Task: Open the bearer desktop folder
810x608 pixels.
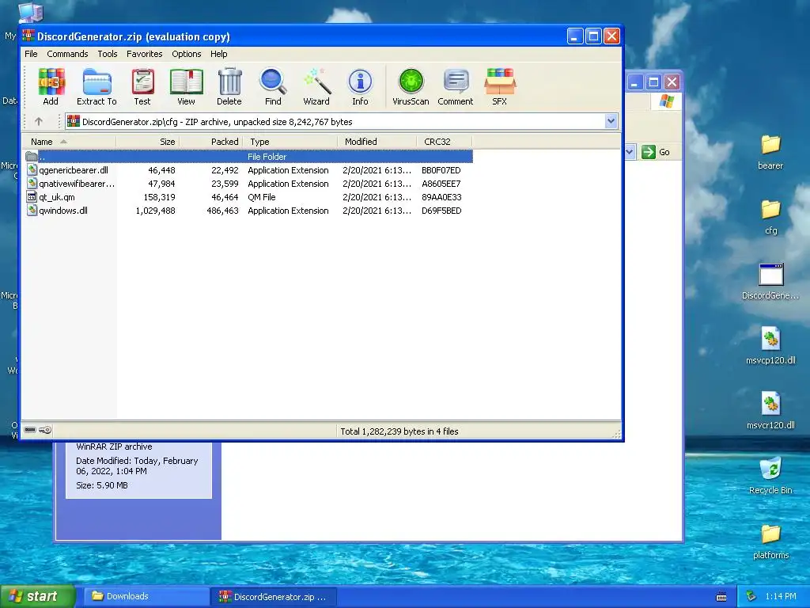Action: pos(770,152)
